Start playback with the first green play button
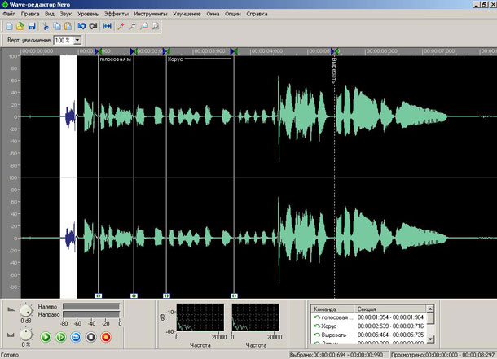497x359 pixels. tap(46, 337)
